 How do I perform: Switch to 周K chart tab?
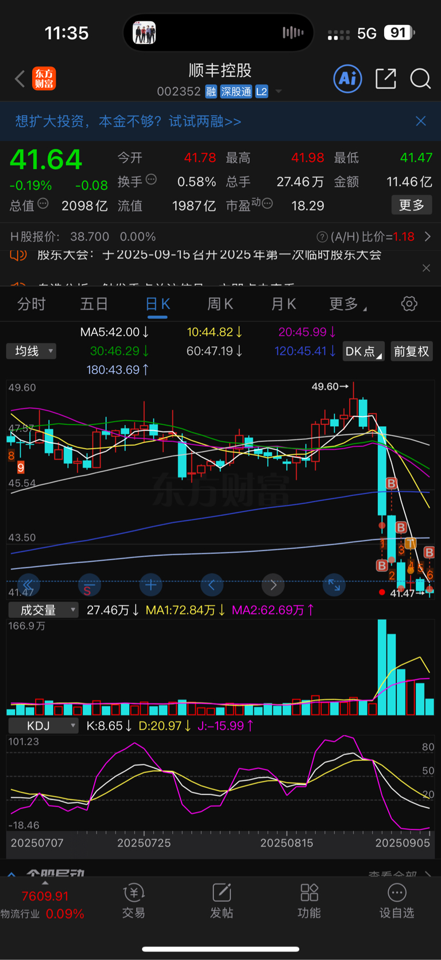click(x=220, y=304)
